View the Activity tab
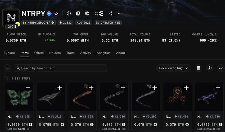Viewport: 225px width, 132px height. pos(85,53)
